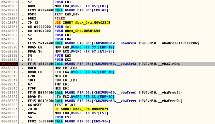Select address 0040231F in the address column
This screenshot has height=124, width=215.
tap(9, 93)
